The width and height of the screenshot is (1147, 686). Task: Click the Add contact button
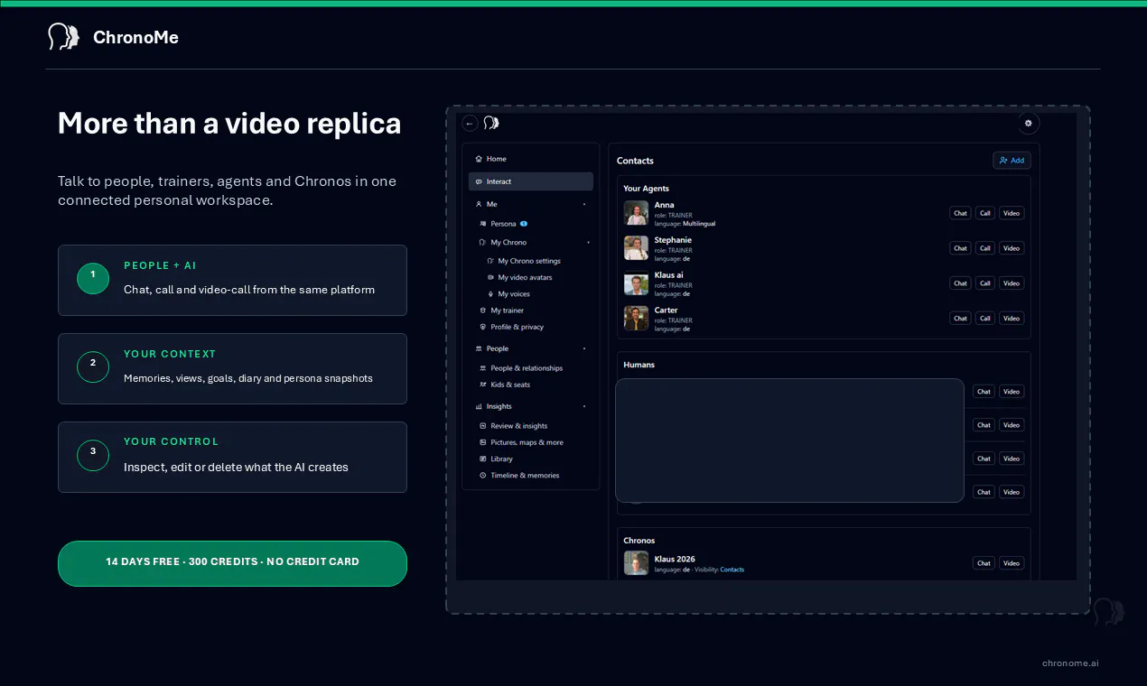click(1012, 160)
